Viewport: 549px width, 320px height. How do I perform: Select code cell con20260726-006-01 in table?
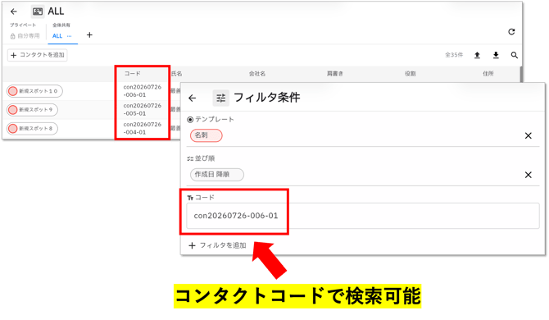pos(142,91)
